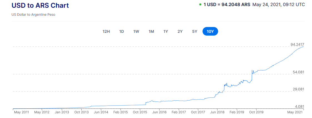Viewport: 312px width, 118px height.
Task: Click the active 10Y range button
Action: click(210, 31)
